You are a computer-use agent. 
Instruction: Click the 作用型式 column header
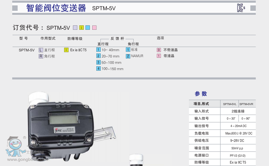tap(48, 38)
